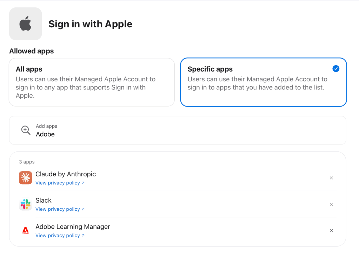Remove Adobe Learning Manager from the list
The height and width of the screenshot is (263, 359).
click(x=331, y=231)
